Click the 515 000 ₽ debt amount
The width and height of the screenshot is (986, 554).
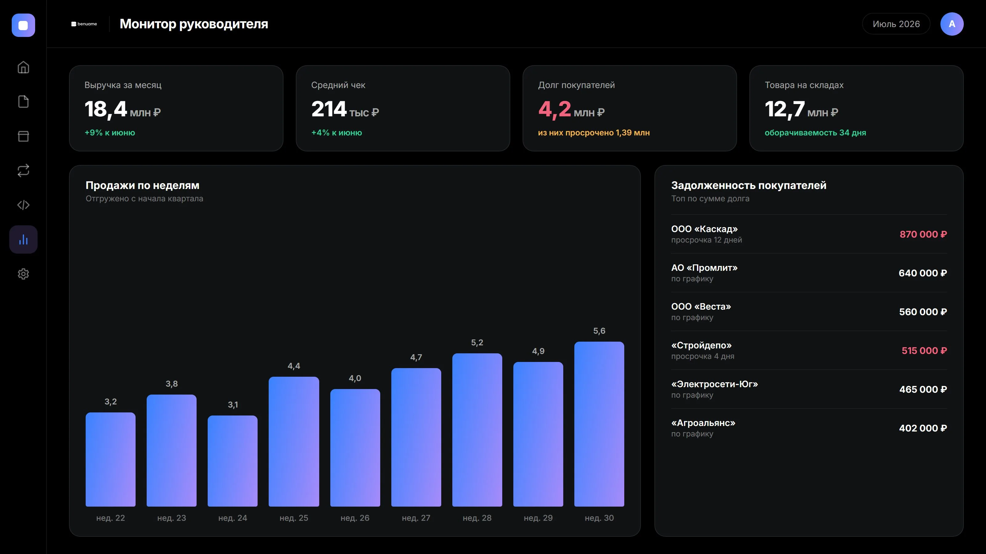click(x=924, y=351)
